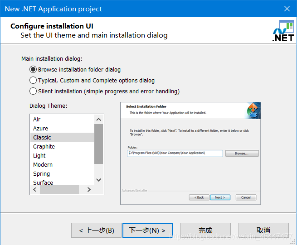This screenshot has width=297, height=245.
Task: Click theme list scroll down arrow
Action: tap(98, 180)
